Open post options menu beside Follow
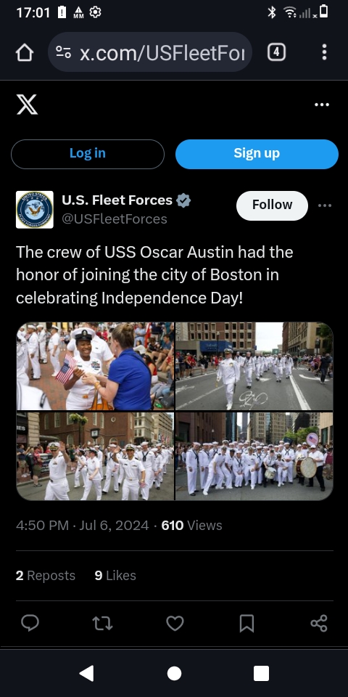This screenshot has height=697, width=348. tap(325, 205)
